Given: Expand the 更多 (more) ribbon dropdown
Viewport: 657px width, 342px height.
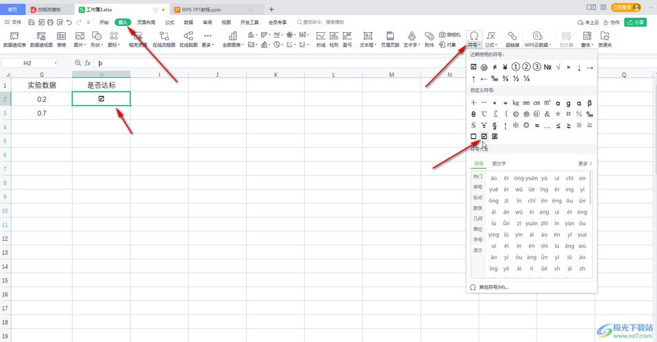Looking at the screenshot, I should [208, 39].
